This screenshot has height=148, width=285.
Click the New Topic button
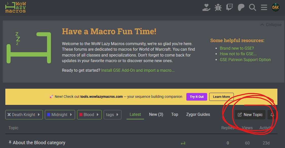(x=250, y=115)
